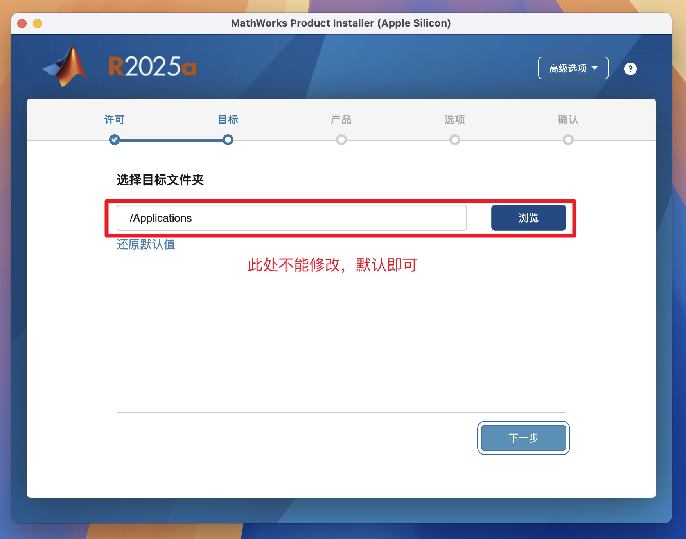This screenshot has height=539, width=686.
Task: Click the 下一步 next button
Action: 523,438
